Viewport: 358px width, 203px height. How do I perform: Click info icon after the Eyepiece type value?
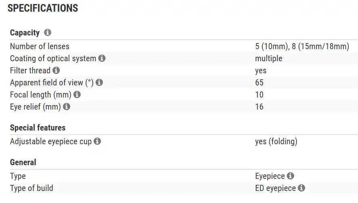pos(290,176)
